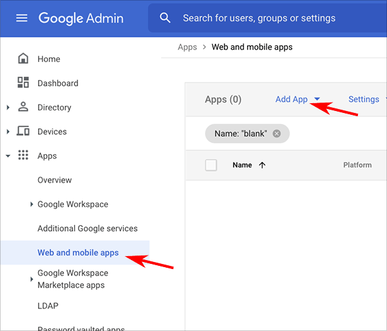Click the Directory person icon
Viewport: 387px width, 331px height.
[23, 107]
